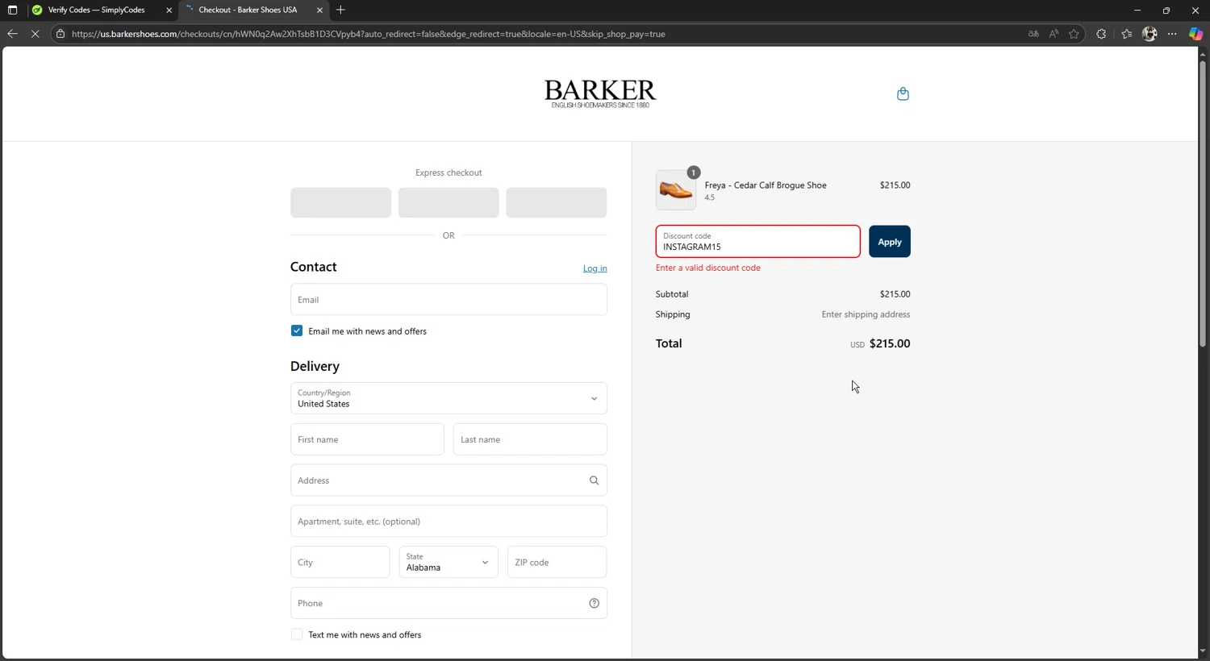This screenshot has width=1210, height=661.
Task: Click the Express checkout heading
Action: tap(449, 173)
